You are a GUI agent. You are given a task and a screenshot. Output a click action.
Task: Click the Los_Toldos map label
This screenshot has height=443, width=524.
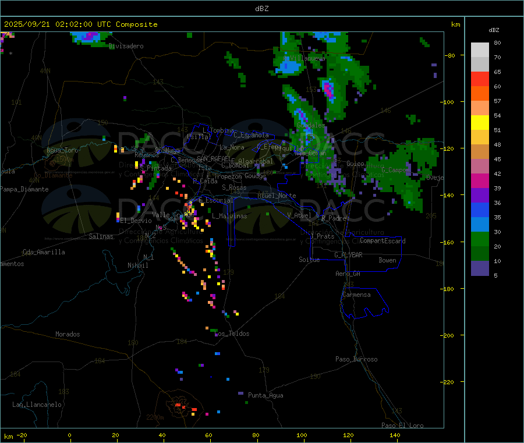(233, 334)
